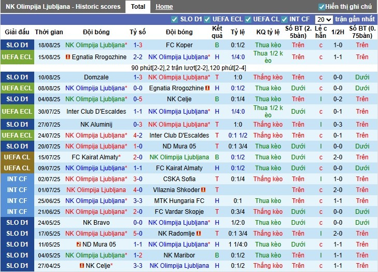Screen dimensions: 378x272
Task: Click the KQ tỷ lệ column header
Action: [x=268, y=32]
